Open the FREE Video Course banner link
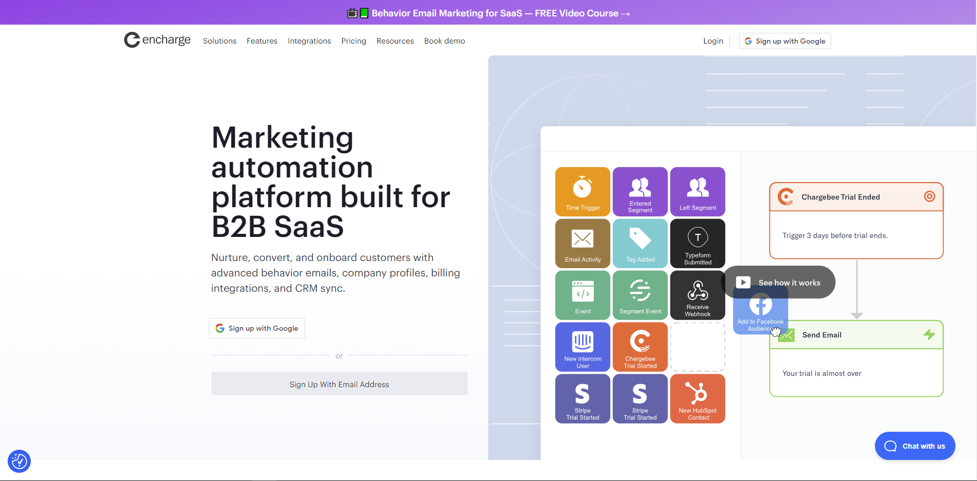The height and width of the screenshot is (481, 977). tap(488, 13)
